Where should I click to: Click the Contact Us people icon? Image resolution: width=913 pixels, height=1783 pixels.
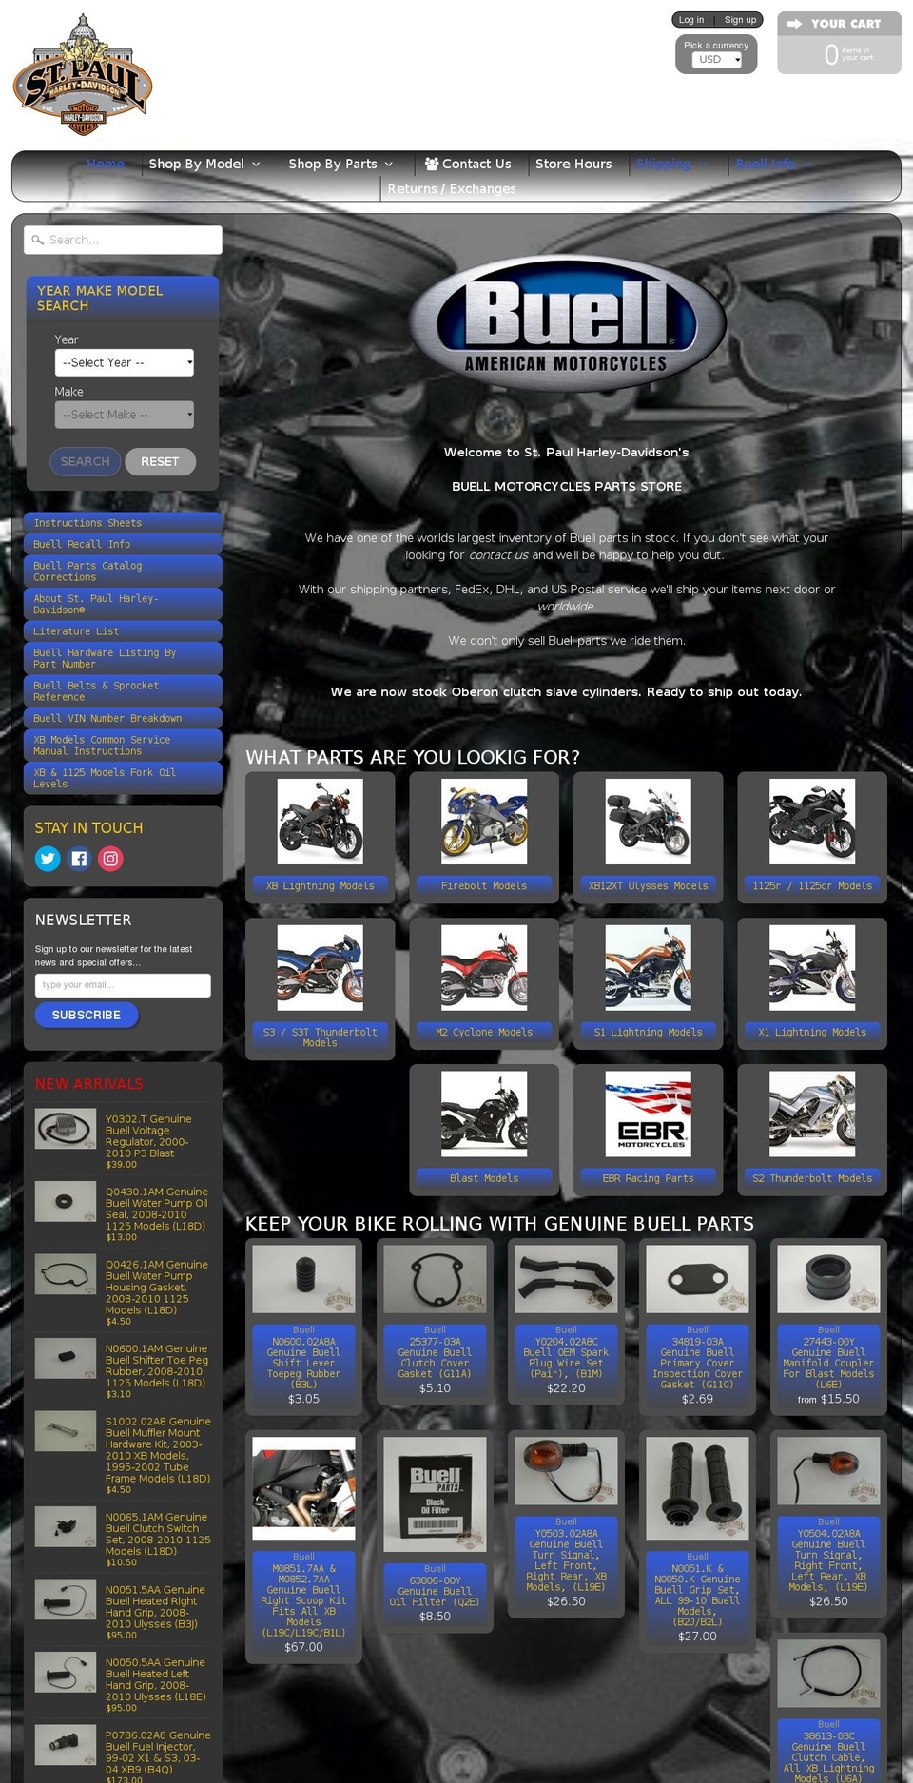432,164
